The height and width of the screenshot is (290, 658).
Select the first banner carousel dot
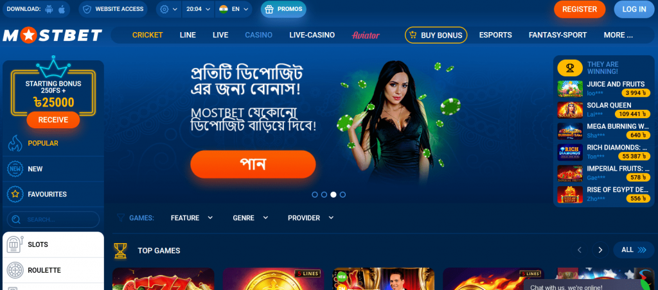click(x=315, y=194)
